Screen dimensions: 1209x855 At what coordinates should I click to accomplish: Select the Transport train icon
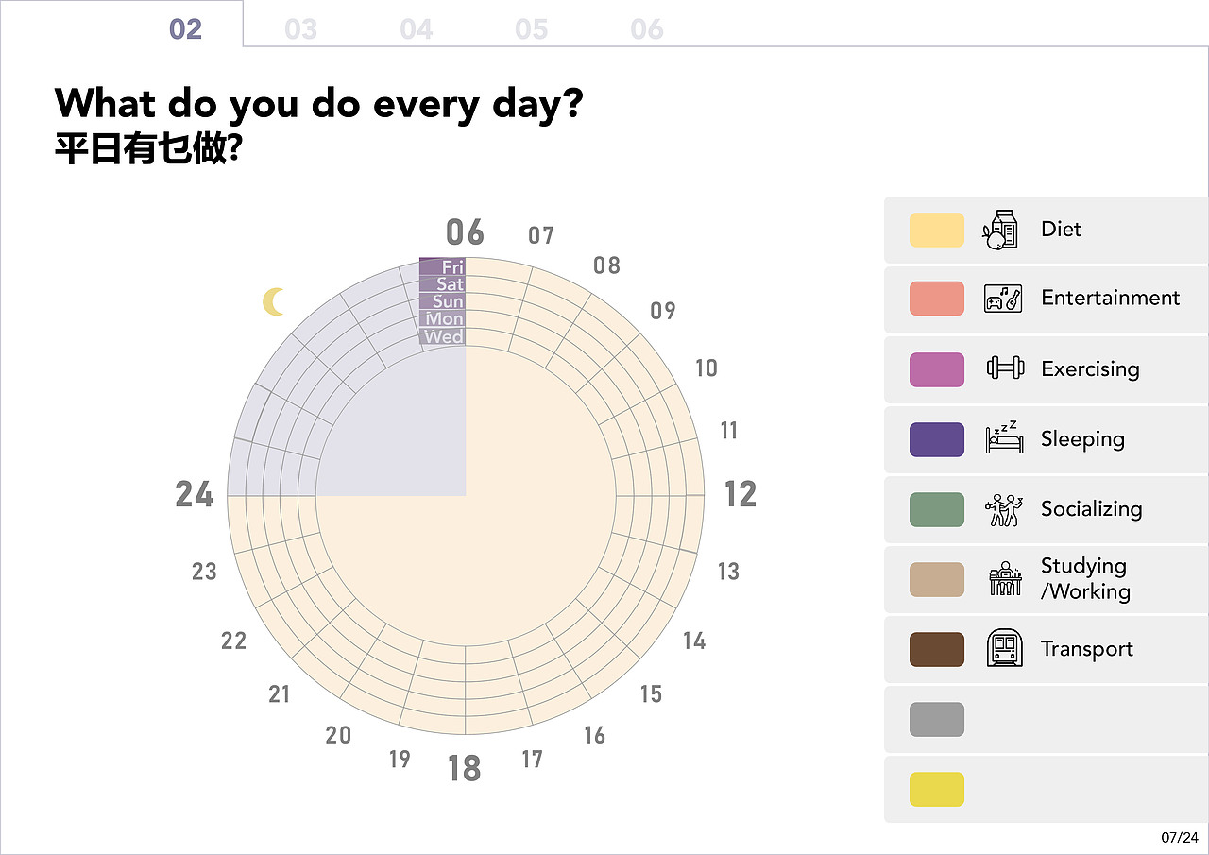[x=1004, y=649]
